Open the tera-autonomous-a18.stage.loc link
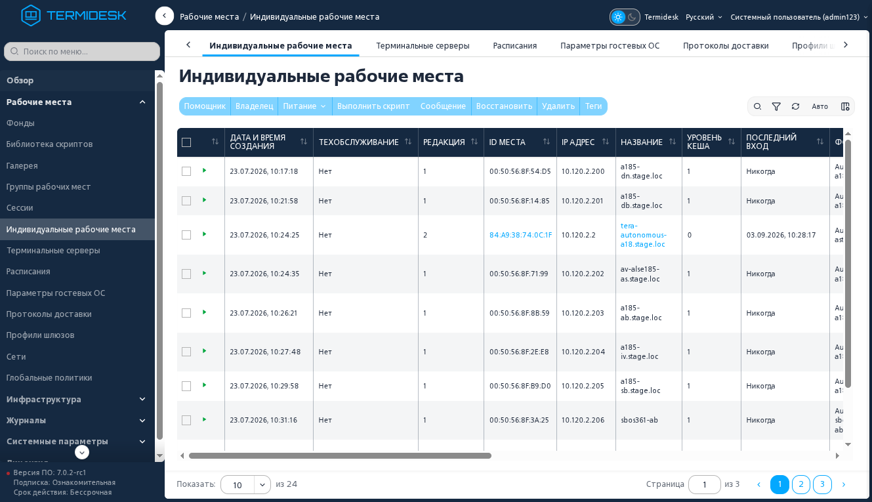The image size is (872, 502). point(644,234)
